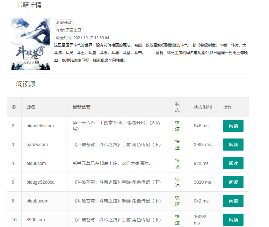This screenshot has height=227, width=269.
Task: Select the 最新章节 column header
Action: [82, 107]
